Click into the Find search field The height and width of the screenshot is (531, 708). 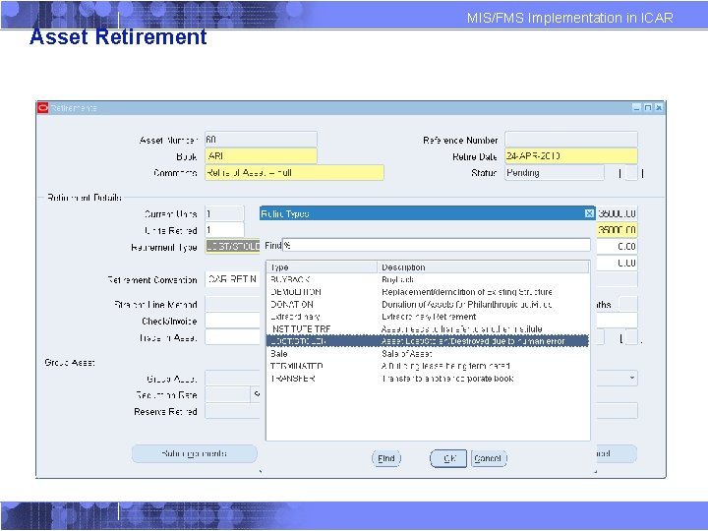(437, 245)
